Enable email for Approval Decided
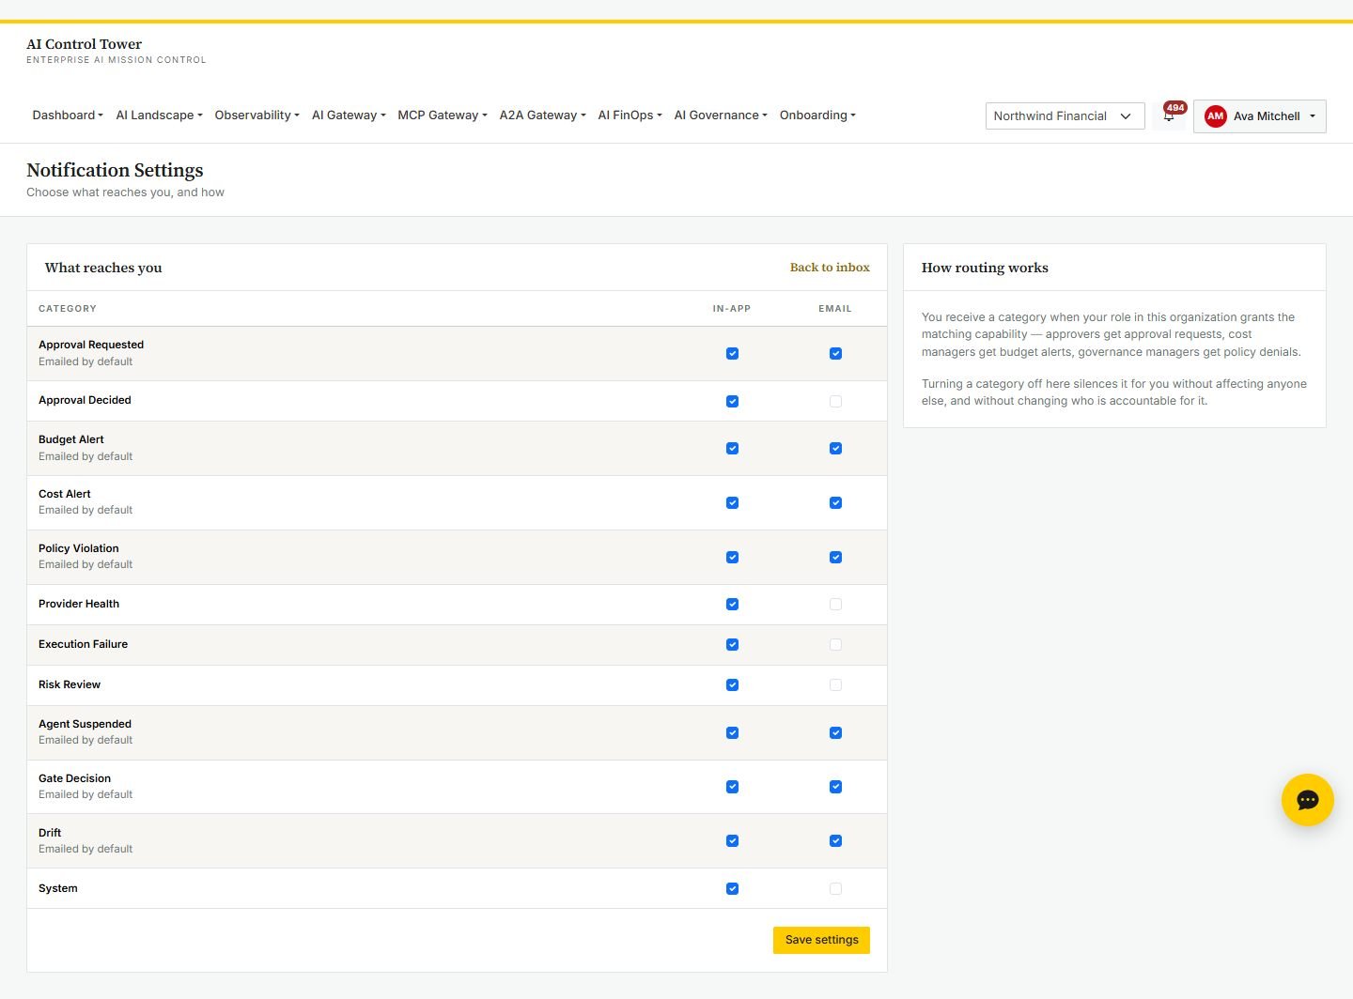Screen dimensions: 1353x999 835,402
